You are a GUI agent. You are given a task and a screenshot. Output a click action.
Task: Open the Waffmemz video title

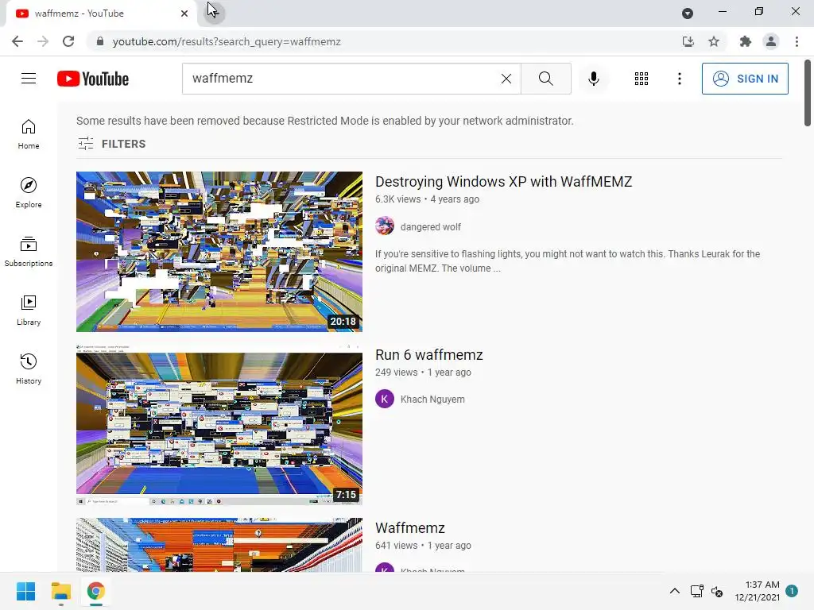click(x=410, y=528)
